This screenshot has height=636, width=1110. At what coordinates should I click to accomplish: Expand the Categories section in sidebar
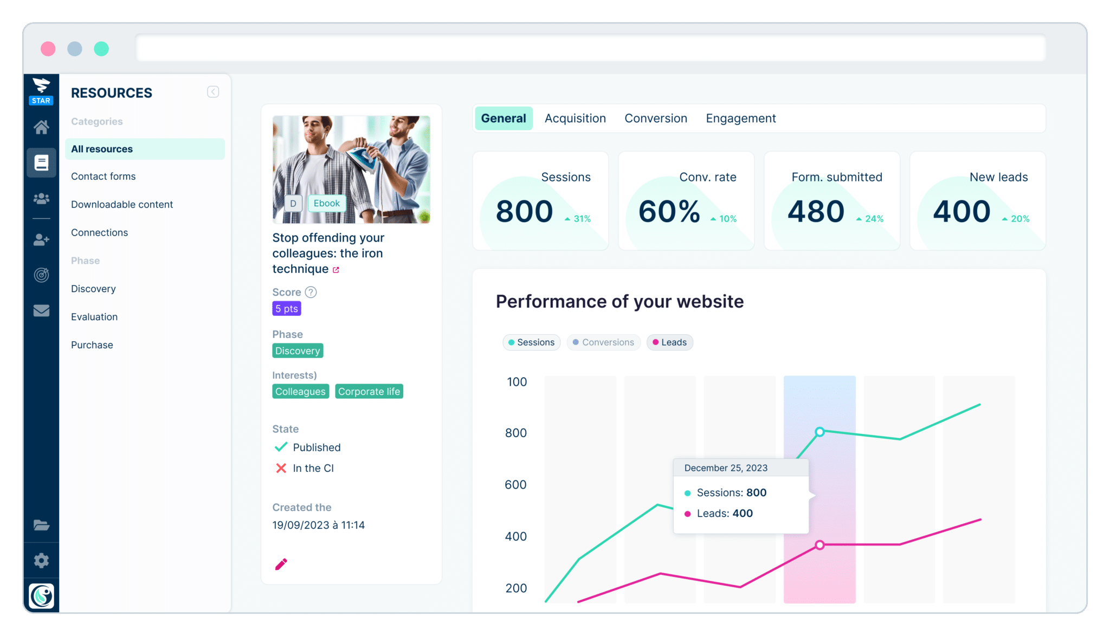coord(97,121)
